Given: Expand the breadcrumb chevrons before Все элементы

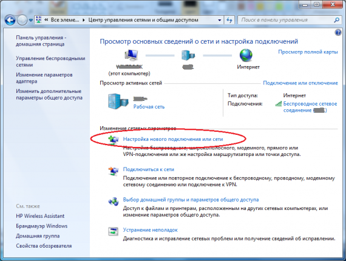Looking at the screenshot, I should [46, 20].
